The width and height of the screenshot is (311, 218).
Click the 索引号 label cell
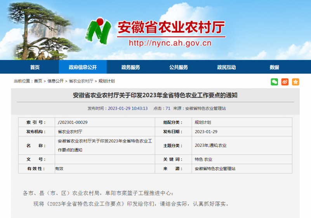(36, 122)
